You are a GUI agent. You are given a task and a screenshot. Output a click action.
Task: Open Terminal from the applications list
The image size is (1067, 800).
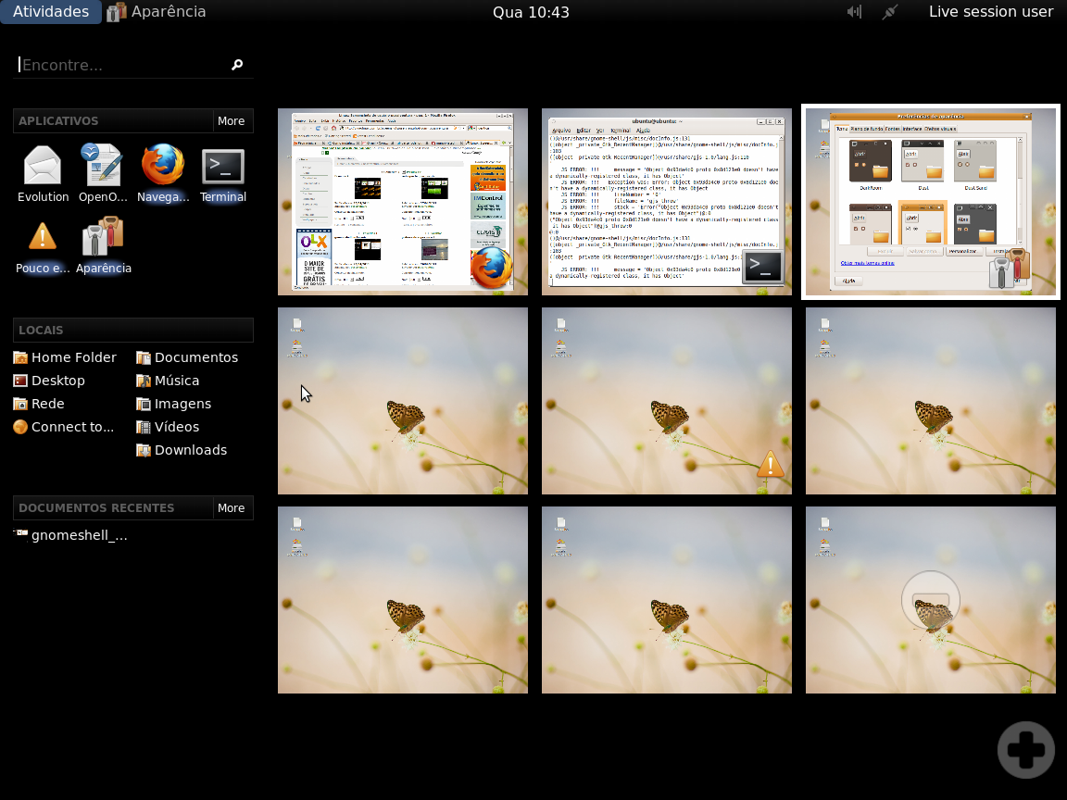point(222,174)
